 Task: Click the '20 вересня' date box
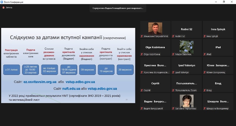tap(125, 70)
